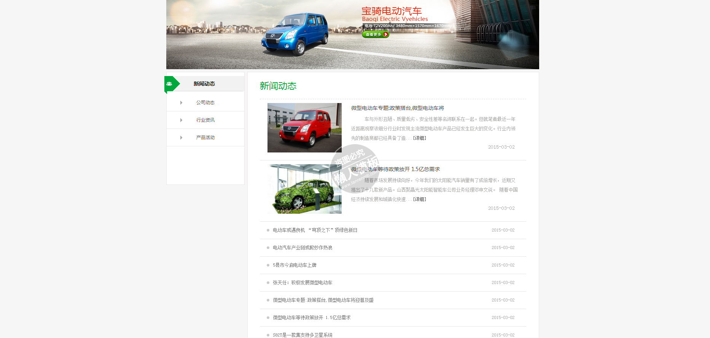Open news item 张天任:积极发展微型电动车
710x338 pixels.
[x=302, y=282]
